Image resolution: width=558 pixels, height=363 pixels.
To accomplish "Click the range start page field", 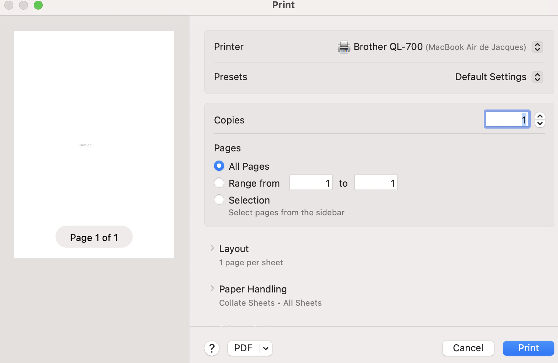I will [x=311, y=183].
